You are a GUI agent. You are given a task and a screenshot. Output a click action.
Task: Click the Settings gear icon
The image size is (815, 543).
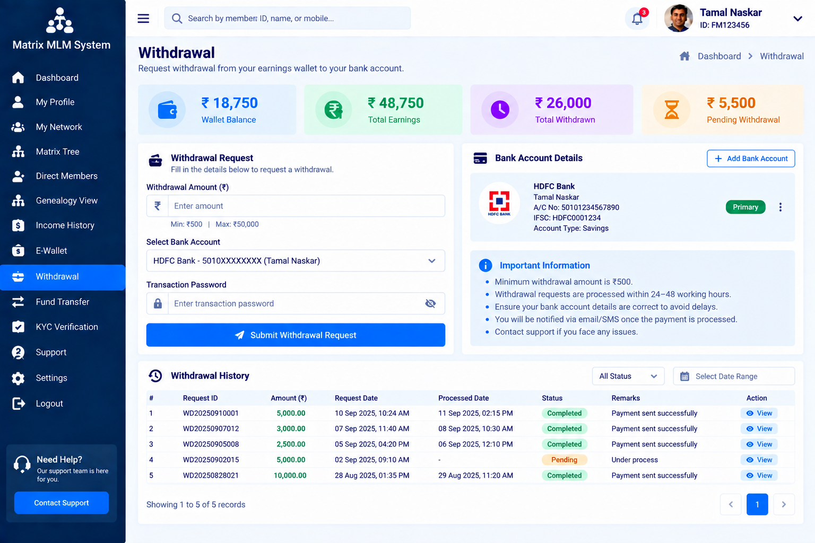(18, 378)
